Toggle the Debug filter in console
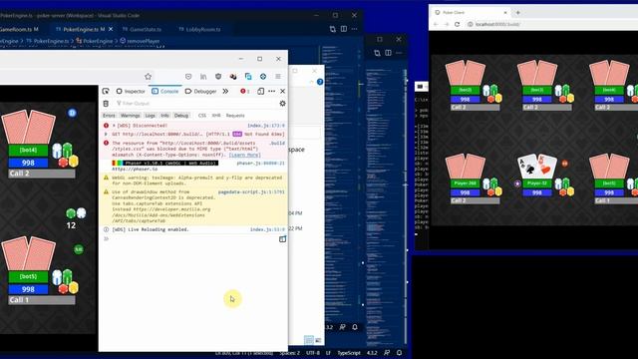Image resolution: width=638 pixels, height=359 pixels. 181,116
